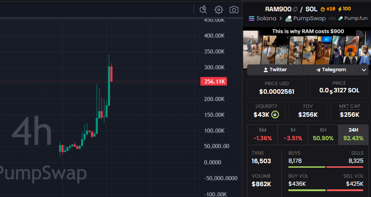Click the Solana chain logo icon

click(x=252, y=18)
